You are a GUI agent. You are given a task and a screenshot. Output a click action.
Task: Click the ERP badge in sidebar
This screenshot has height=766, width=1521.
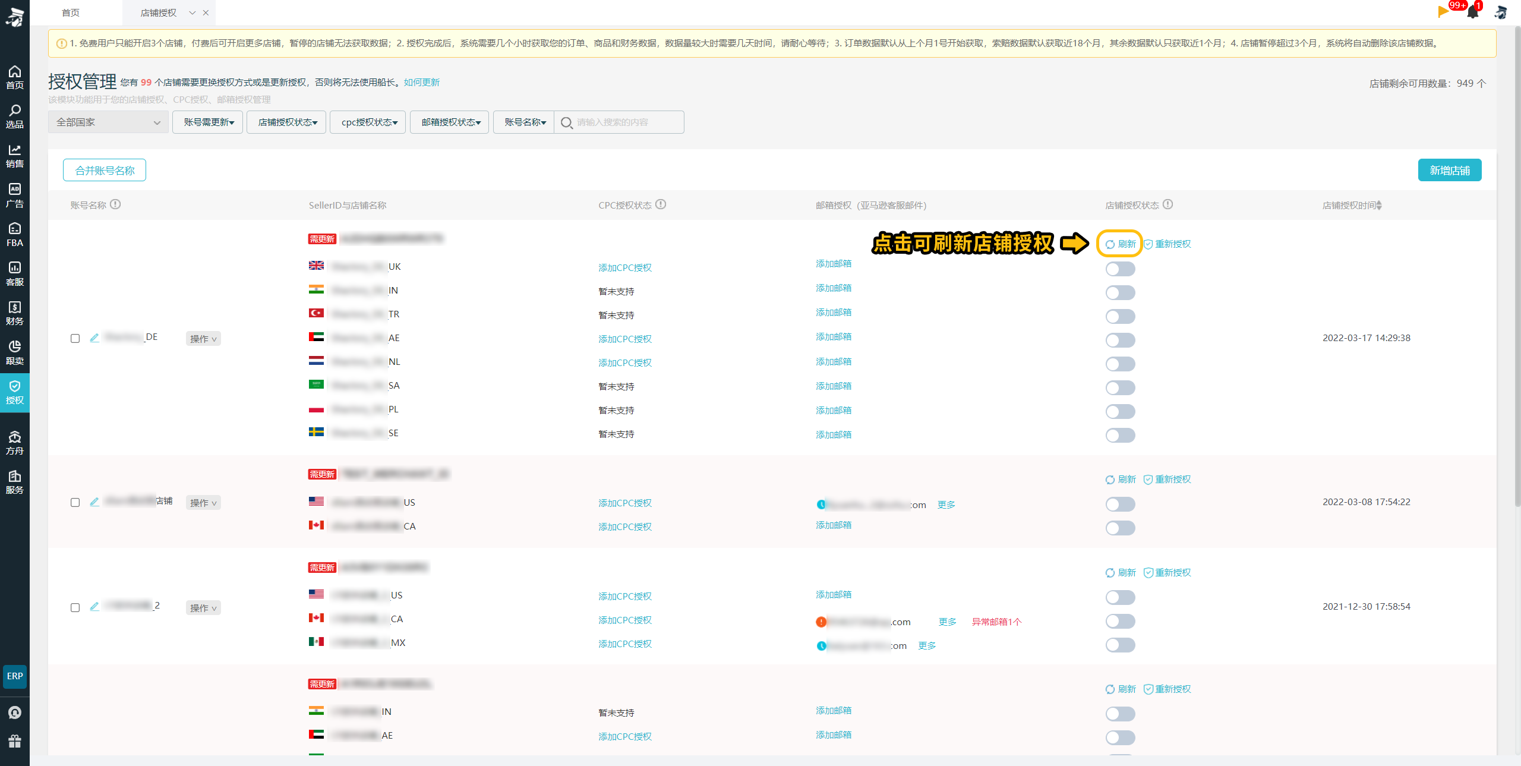coord(15,676)
